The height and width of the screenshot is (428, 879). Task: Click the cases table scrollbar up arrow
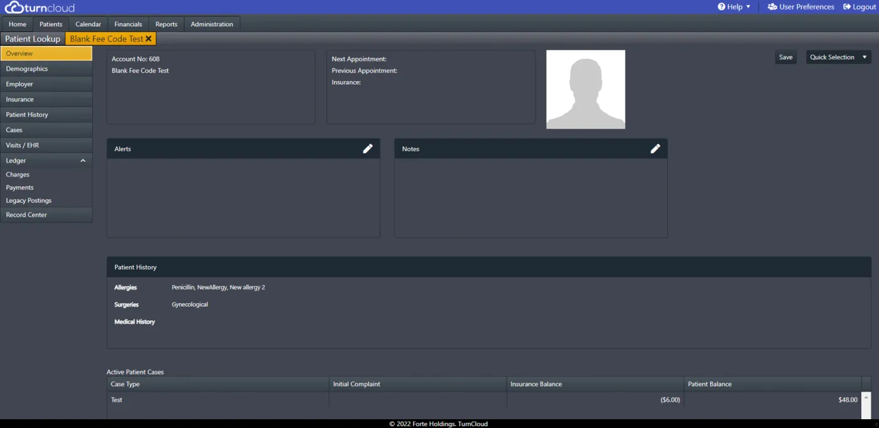866,397
